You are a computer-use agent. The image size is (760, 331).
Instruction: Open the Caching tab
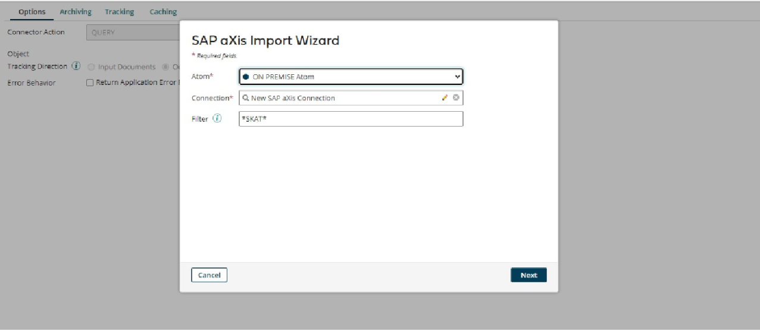click(x=163, y=11)
